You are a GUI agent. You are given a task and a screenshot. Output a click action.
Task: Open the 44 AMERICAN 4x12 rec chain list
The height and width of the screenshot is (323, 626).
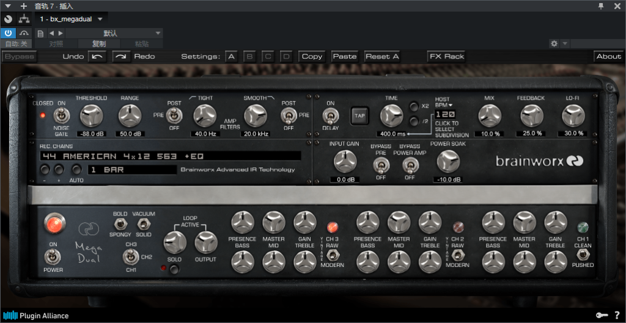(170, 156)
